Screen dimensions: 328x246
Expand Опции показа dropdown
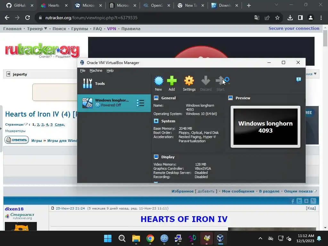pos(300,191)
